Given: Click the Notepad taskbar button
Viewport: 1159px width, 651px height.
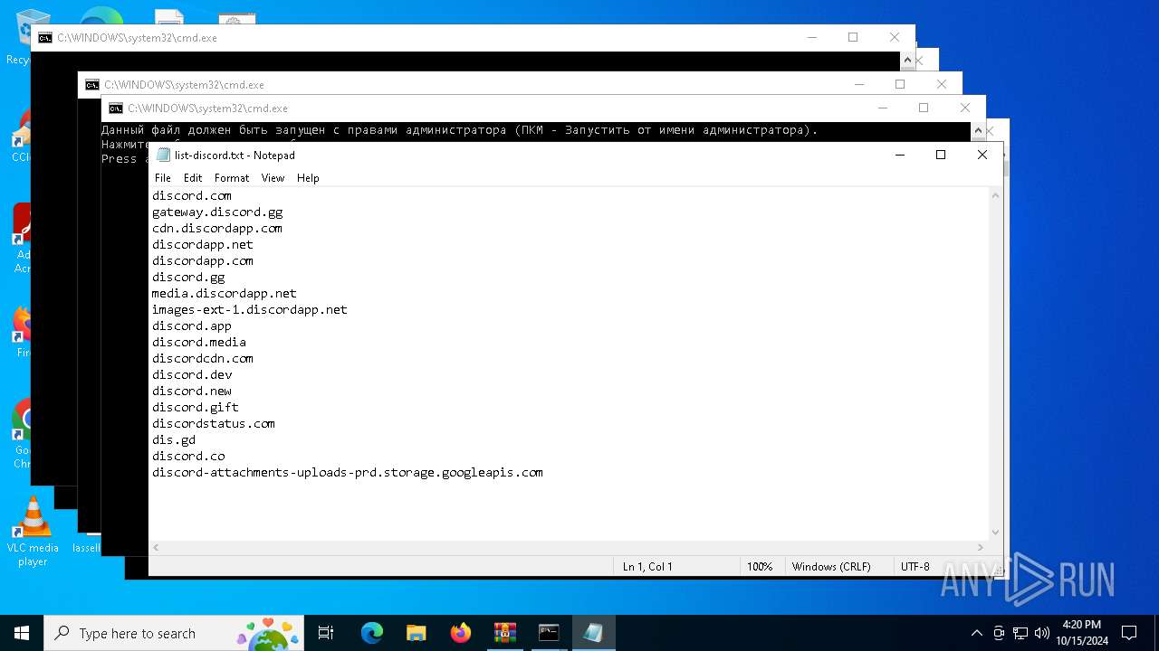Looking at the screenshot, I should coord(593,633).
